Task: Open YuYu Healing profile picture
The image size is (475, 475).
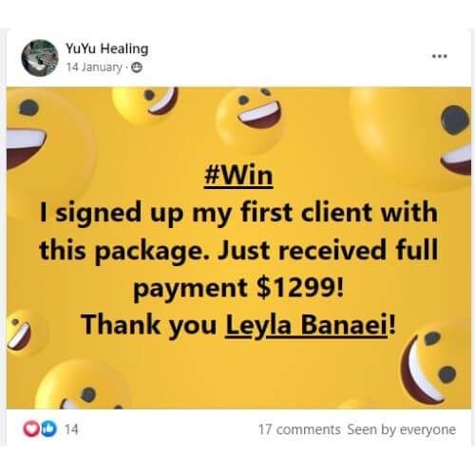Action: 40,58
